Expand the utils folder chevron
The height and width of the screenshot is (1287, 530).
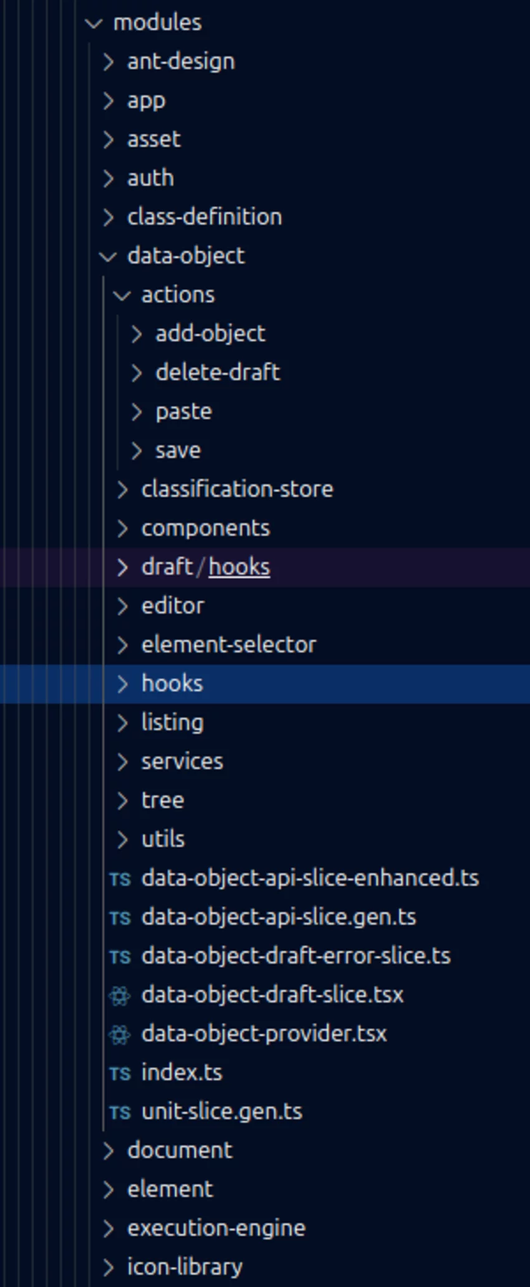coord(122,839)
